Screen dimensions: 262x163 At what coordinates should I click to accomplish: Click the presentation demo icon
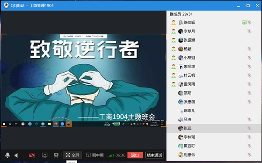pyautogui.click(x=56, y=155)
